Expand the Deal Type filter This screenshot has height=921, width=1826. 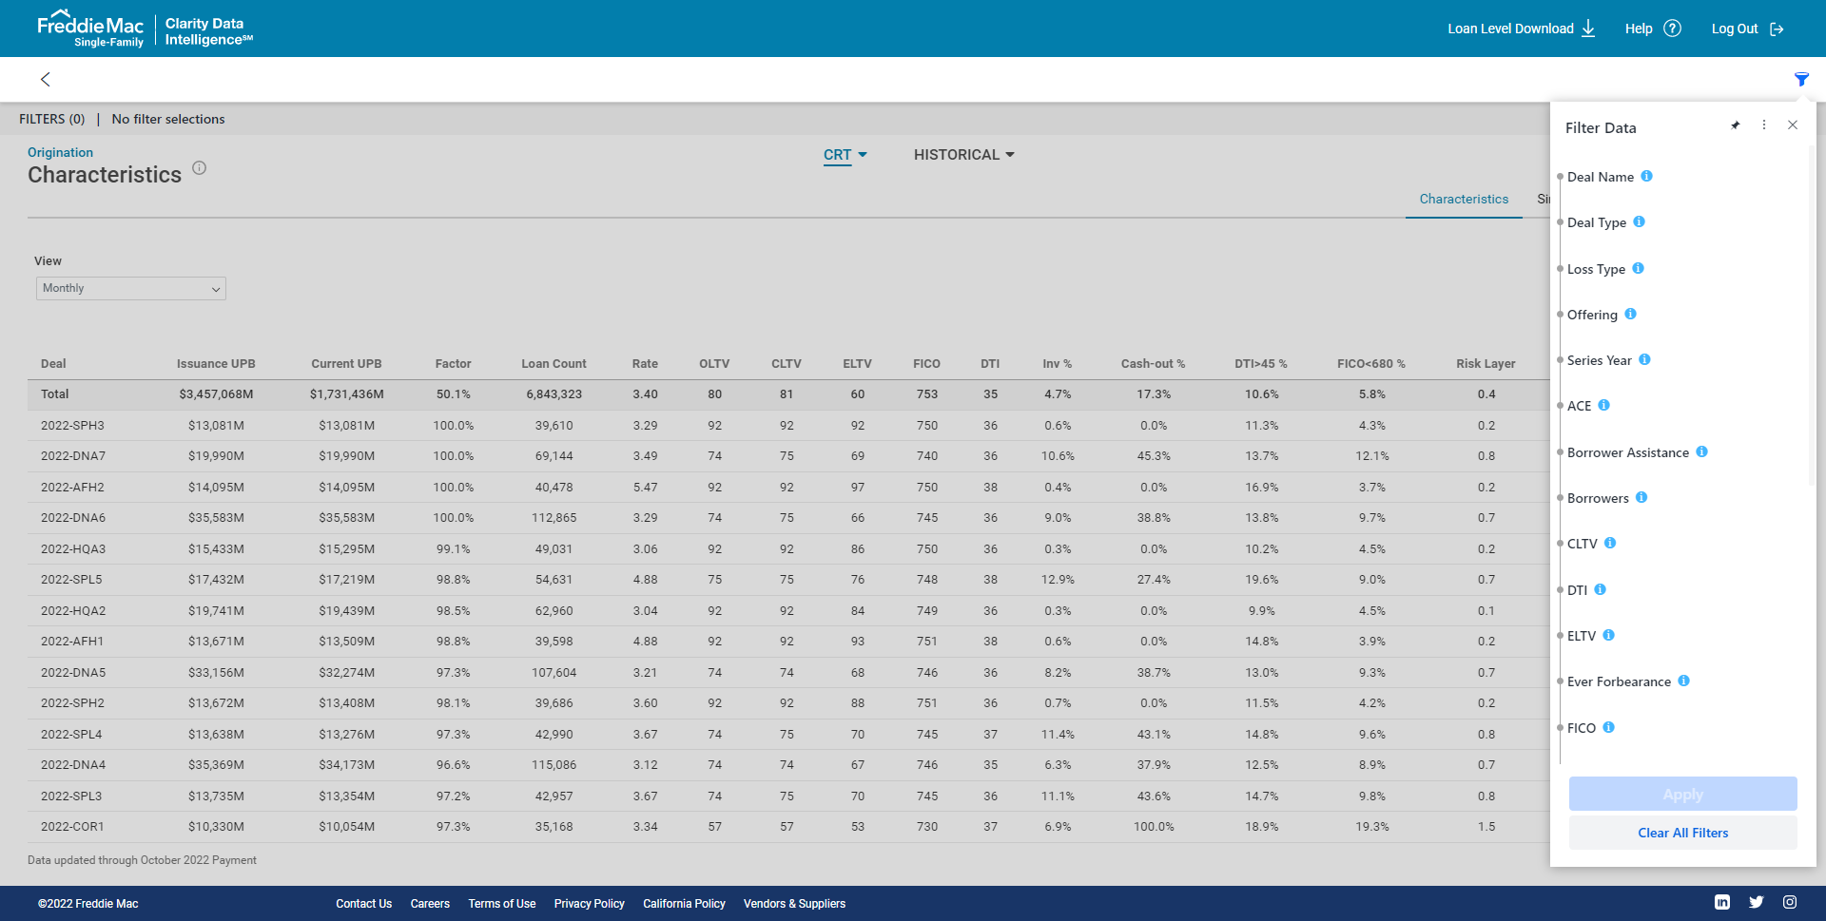click(x=1597, y=222)
